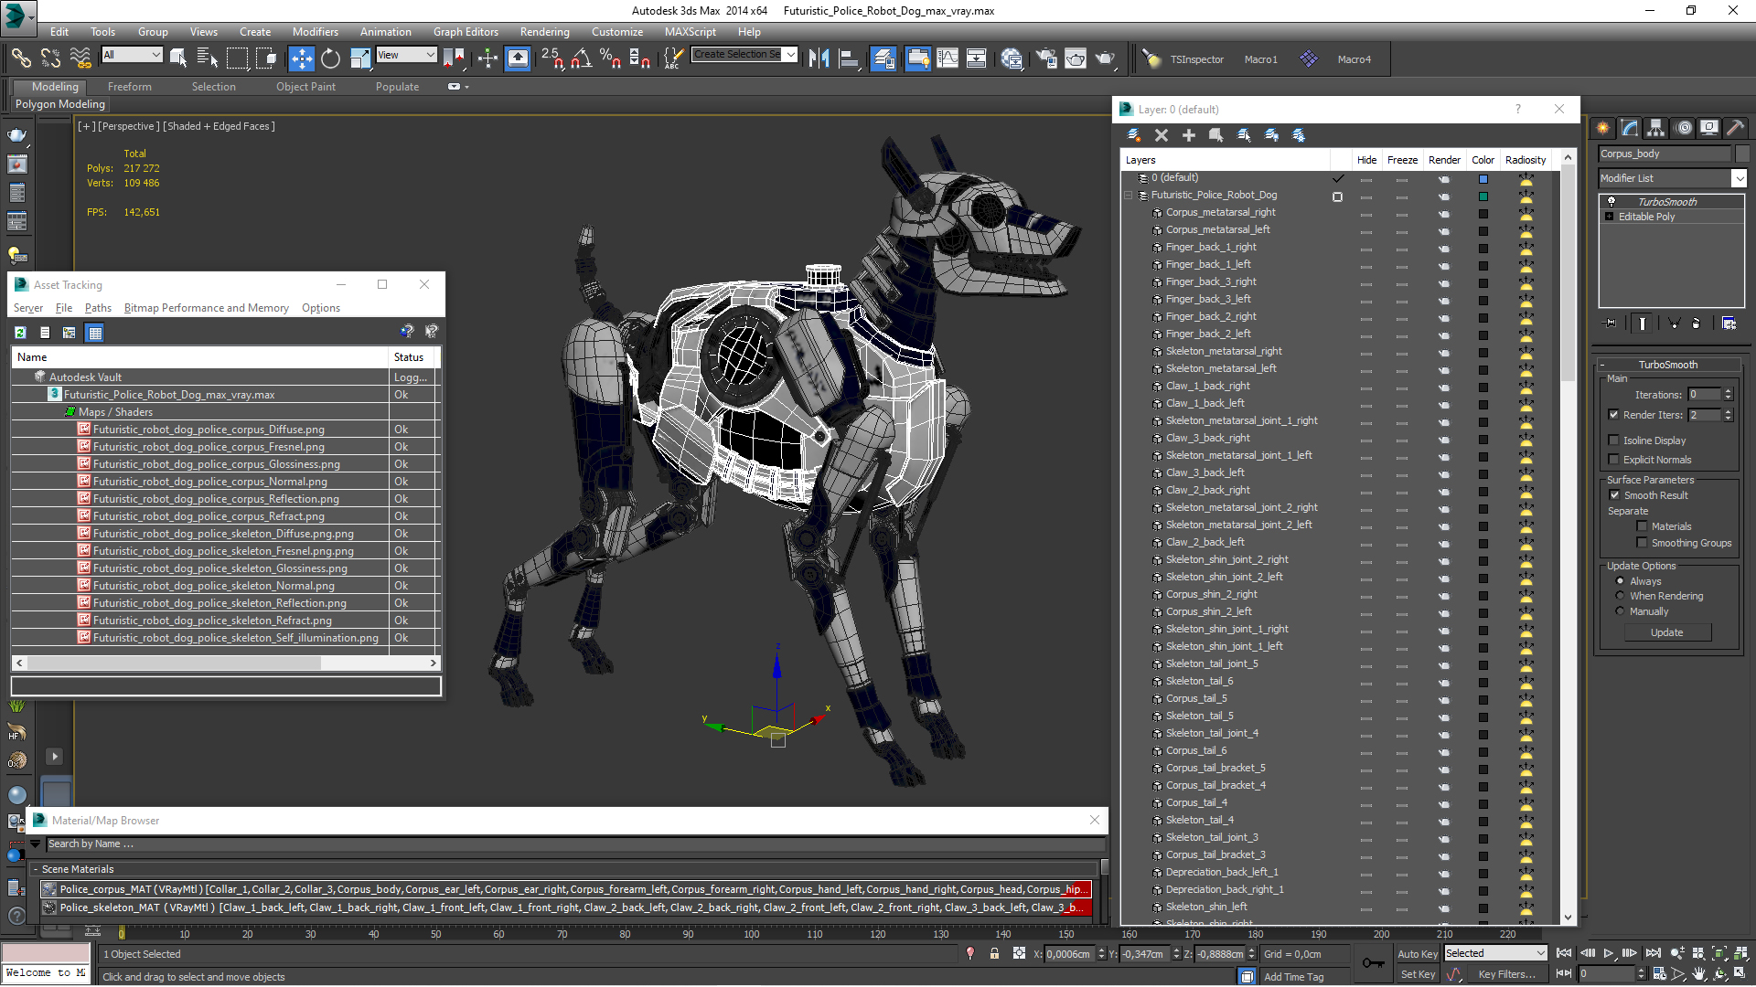This screenshot has width=1756, height=987.
Task: Activate the Select and Rotate tool
Action: pos(330,58)
